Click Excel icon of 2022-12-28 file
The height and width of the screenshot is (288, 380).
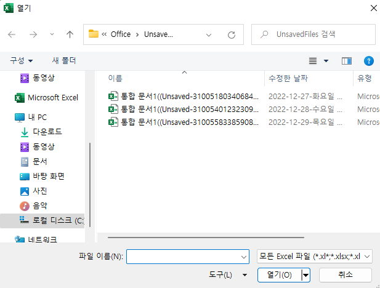113,110
